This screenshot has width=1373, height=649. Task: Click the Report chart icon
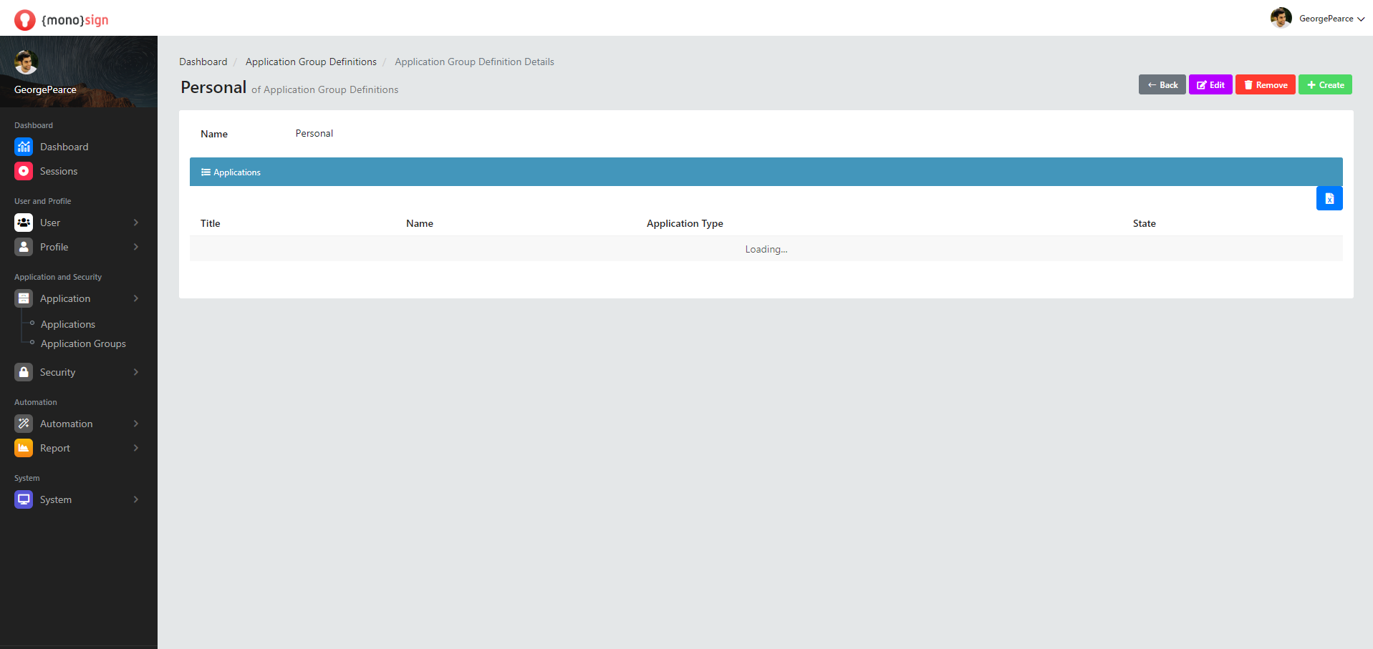tap(24, 448)
